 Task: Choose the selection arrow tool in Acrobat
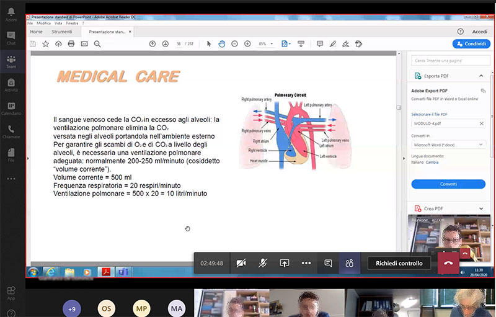[x=209, y=44]
